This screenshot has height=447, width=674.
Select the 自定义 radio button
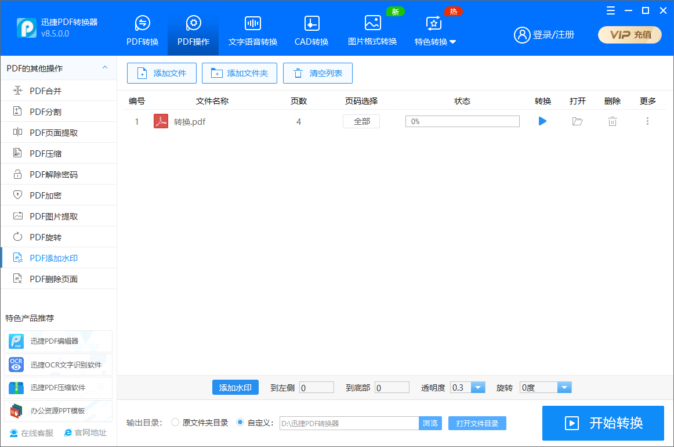click(x=240, y=423)
